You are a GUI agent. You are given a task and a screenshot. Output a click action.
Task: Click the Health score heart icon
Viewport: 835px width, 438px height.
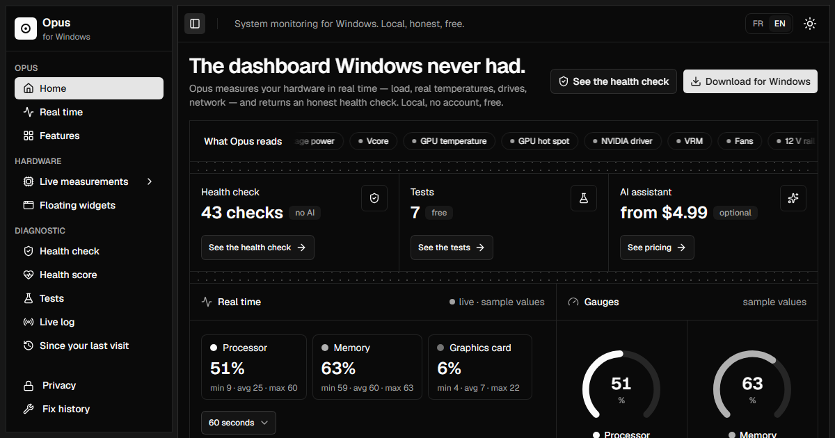point(29,275)
